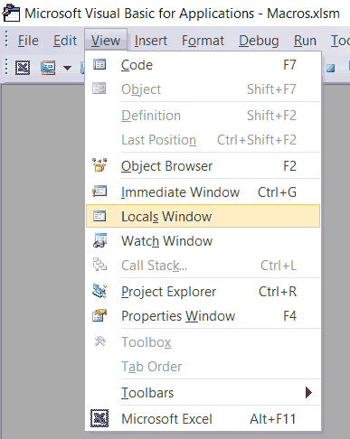Click the F7 shortcut text beside Code

[289, 65]
